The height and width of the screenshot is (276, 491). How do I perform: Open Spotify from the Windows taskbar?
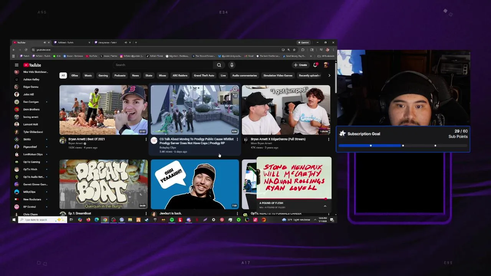tap(172, 220)
